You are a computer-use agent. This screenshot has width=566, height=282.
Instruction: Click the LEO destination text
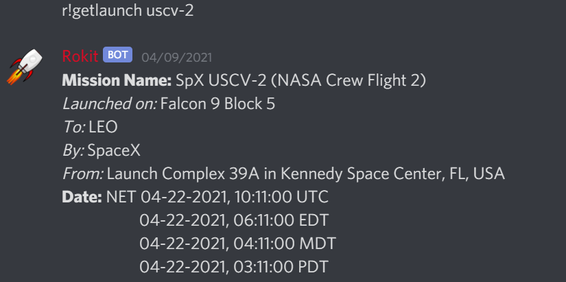tap(104, 128)
